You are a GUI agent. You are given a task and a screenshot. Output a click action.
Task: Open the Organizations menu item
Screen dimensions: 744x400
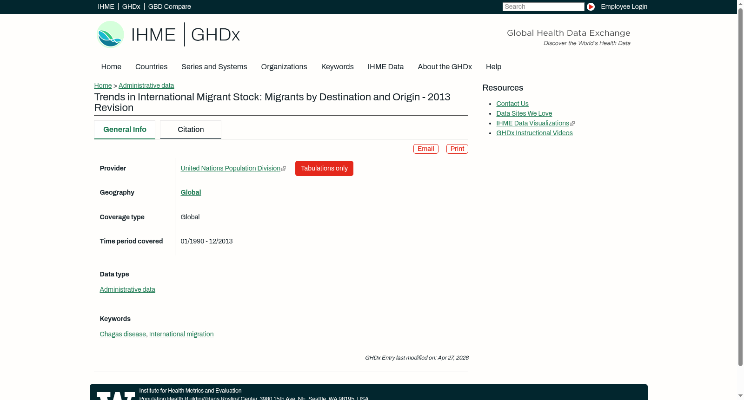tap(284, 67)
